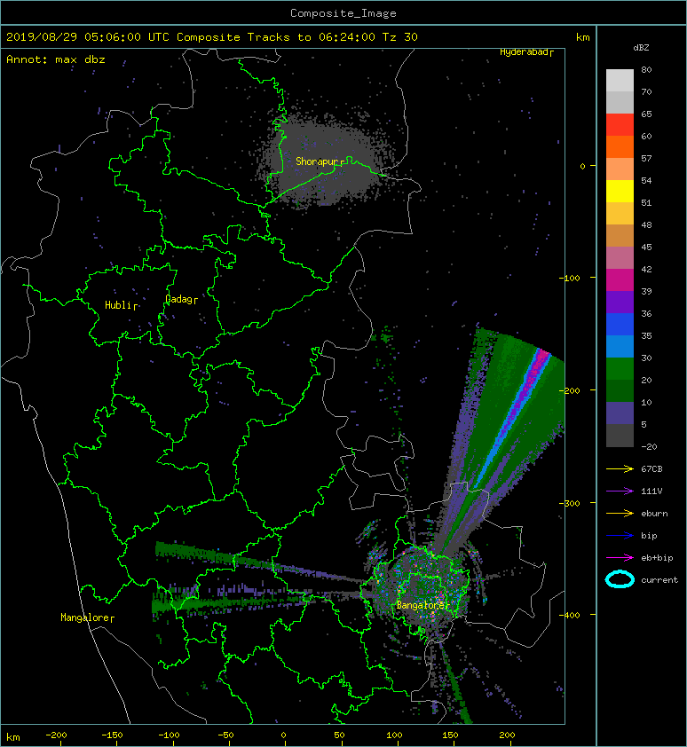The width and height of the screenshot is (687, 747).
Task: Pick the light blue swatch above 30
Action: (x=620, y=346)
